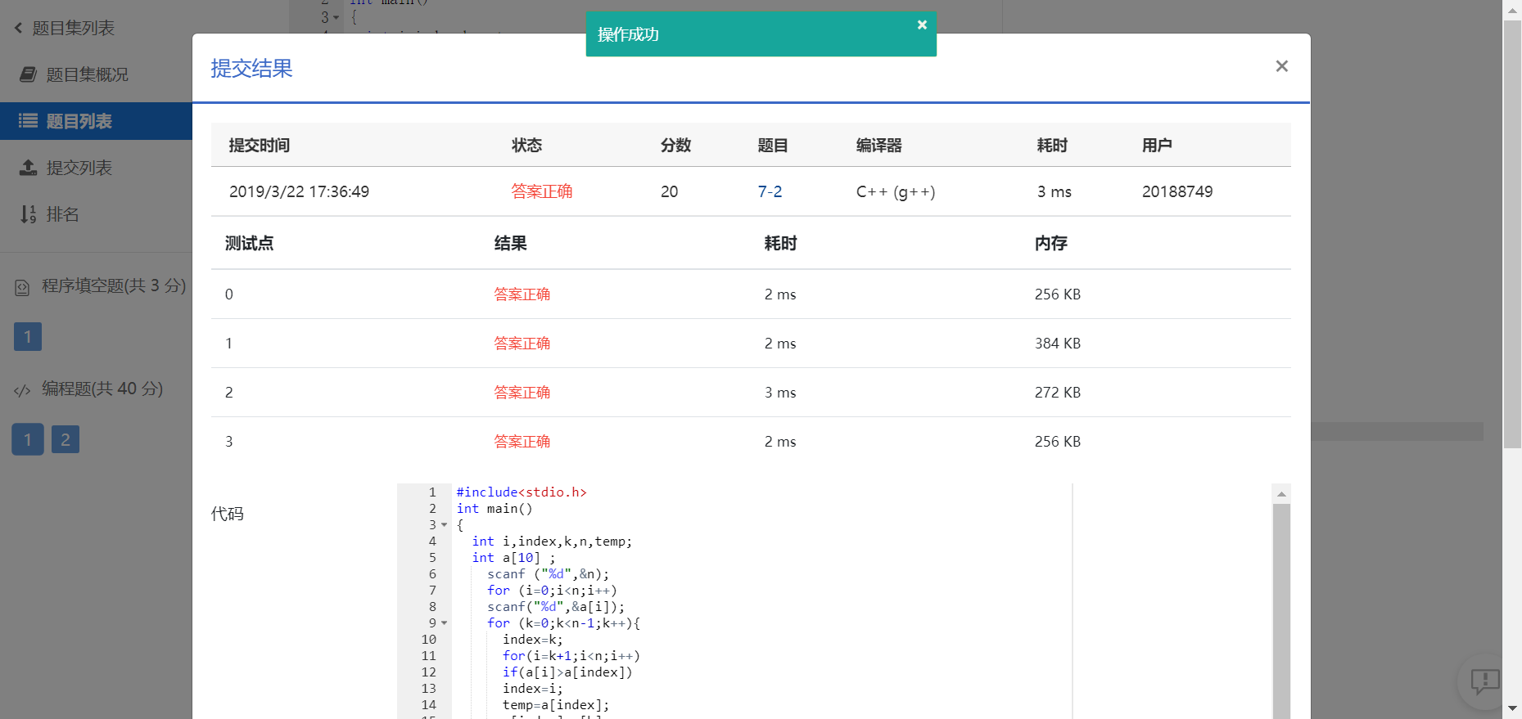Click the code viewer vertical scrollbar thumb
This screenshot has height=719, width=1522.
1281,611
